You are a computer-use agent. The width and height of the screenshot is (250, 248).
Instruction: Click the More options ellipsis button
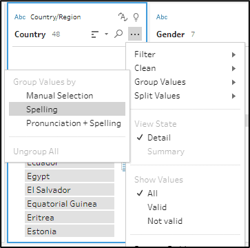pyautogui.click(x=135, y=34)
